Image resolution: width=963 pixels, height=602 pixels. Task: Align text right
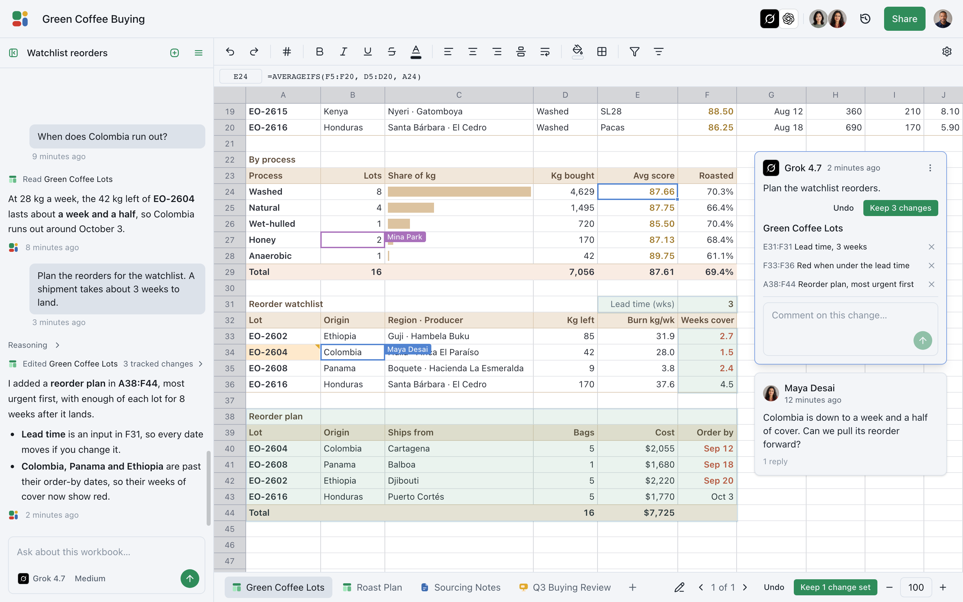click(x=497, y=52)
